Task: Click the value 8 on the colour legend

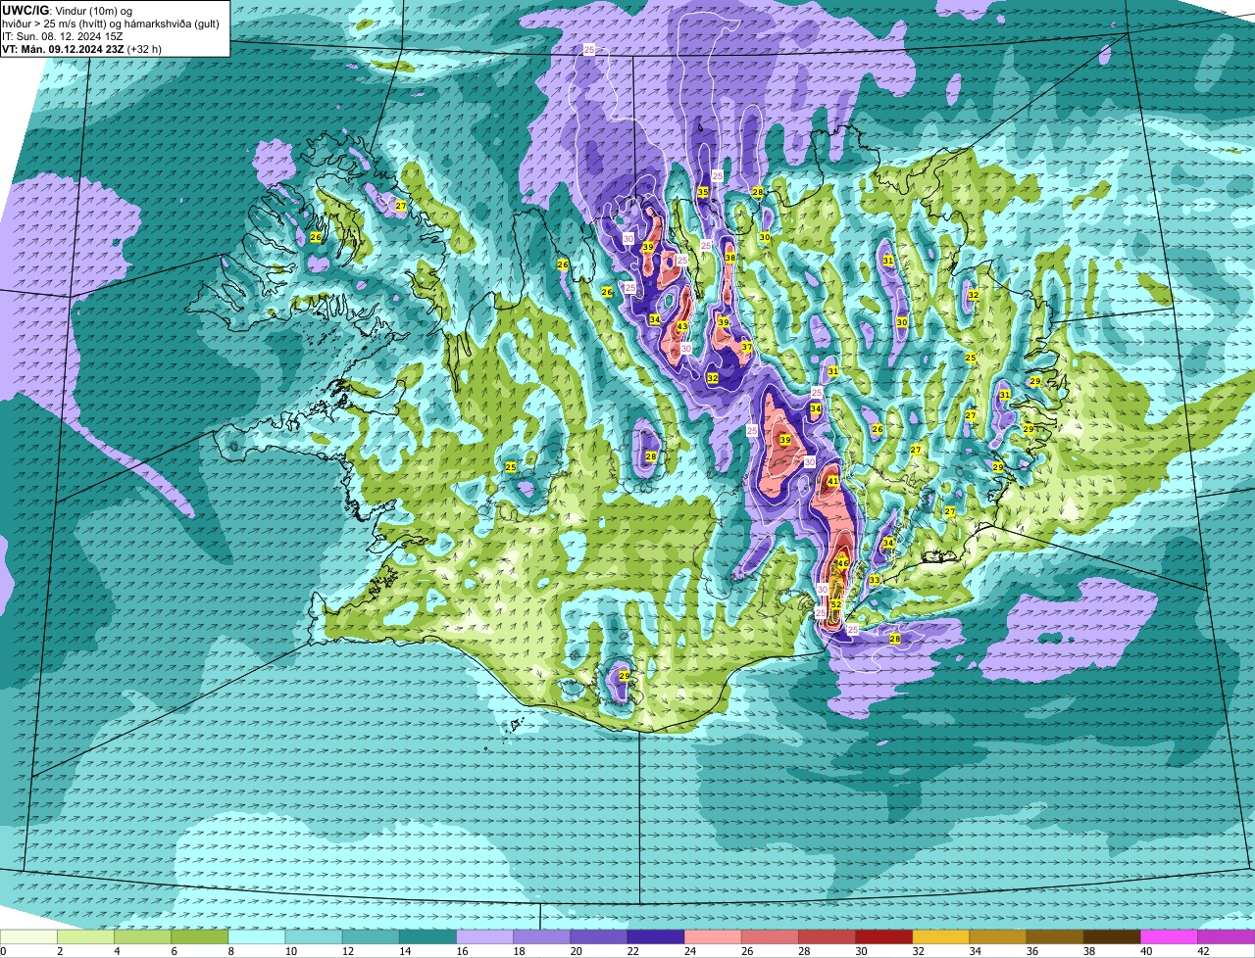Action: [230, 951]
